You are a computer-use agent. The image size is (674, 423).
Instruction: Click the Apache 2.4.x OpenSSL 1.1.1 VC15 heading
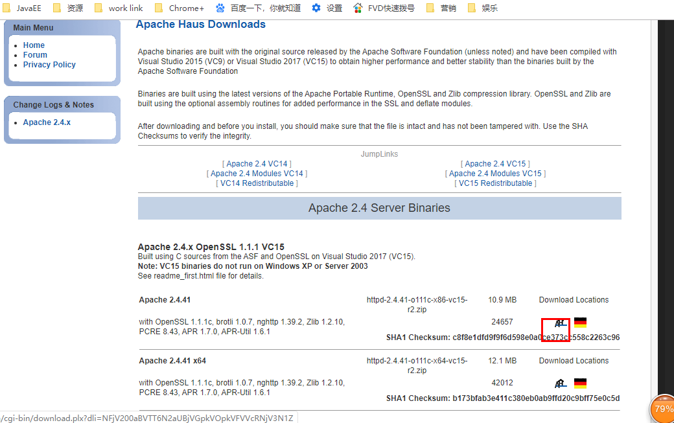pyautogui.click(x=211, y=247)
